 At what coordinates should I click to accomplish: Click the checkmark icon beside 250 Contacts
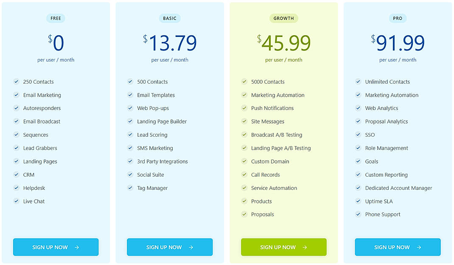(x=16, y=82)
